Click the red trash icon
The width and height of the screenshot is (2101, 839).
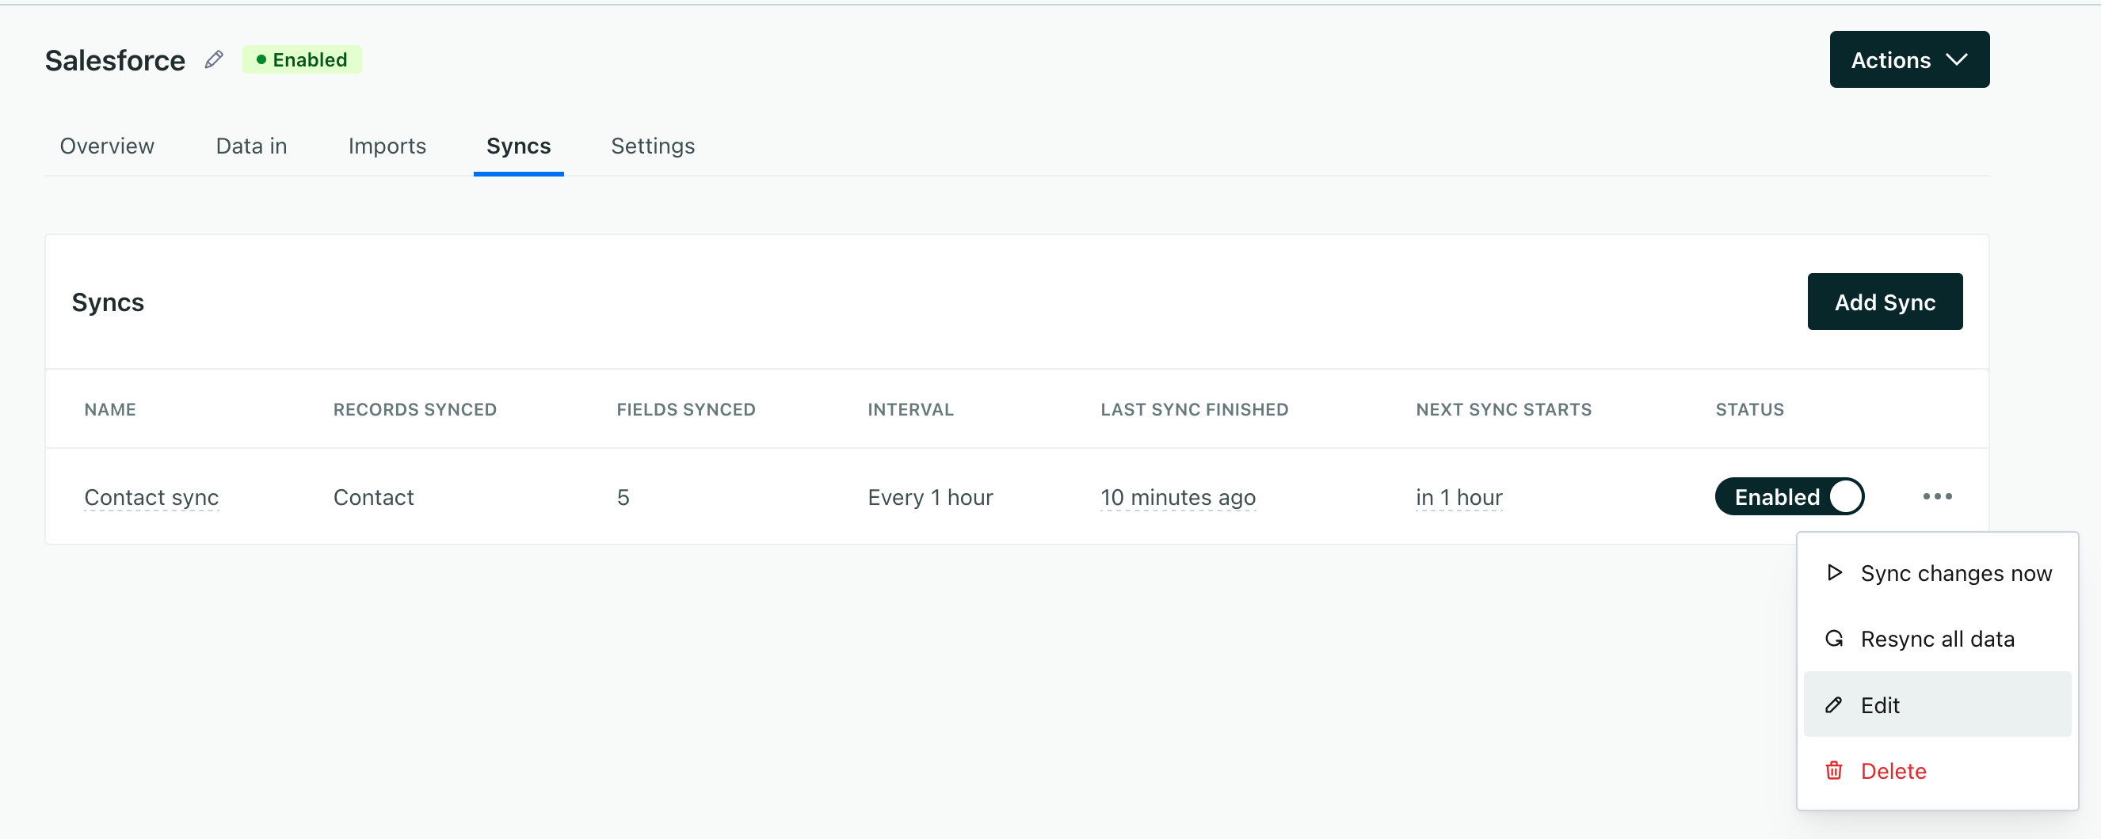(x=1833, y=771)
